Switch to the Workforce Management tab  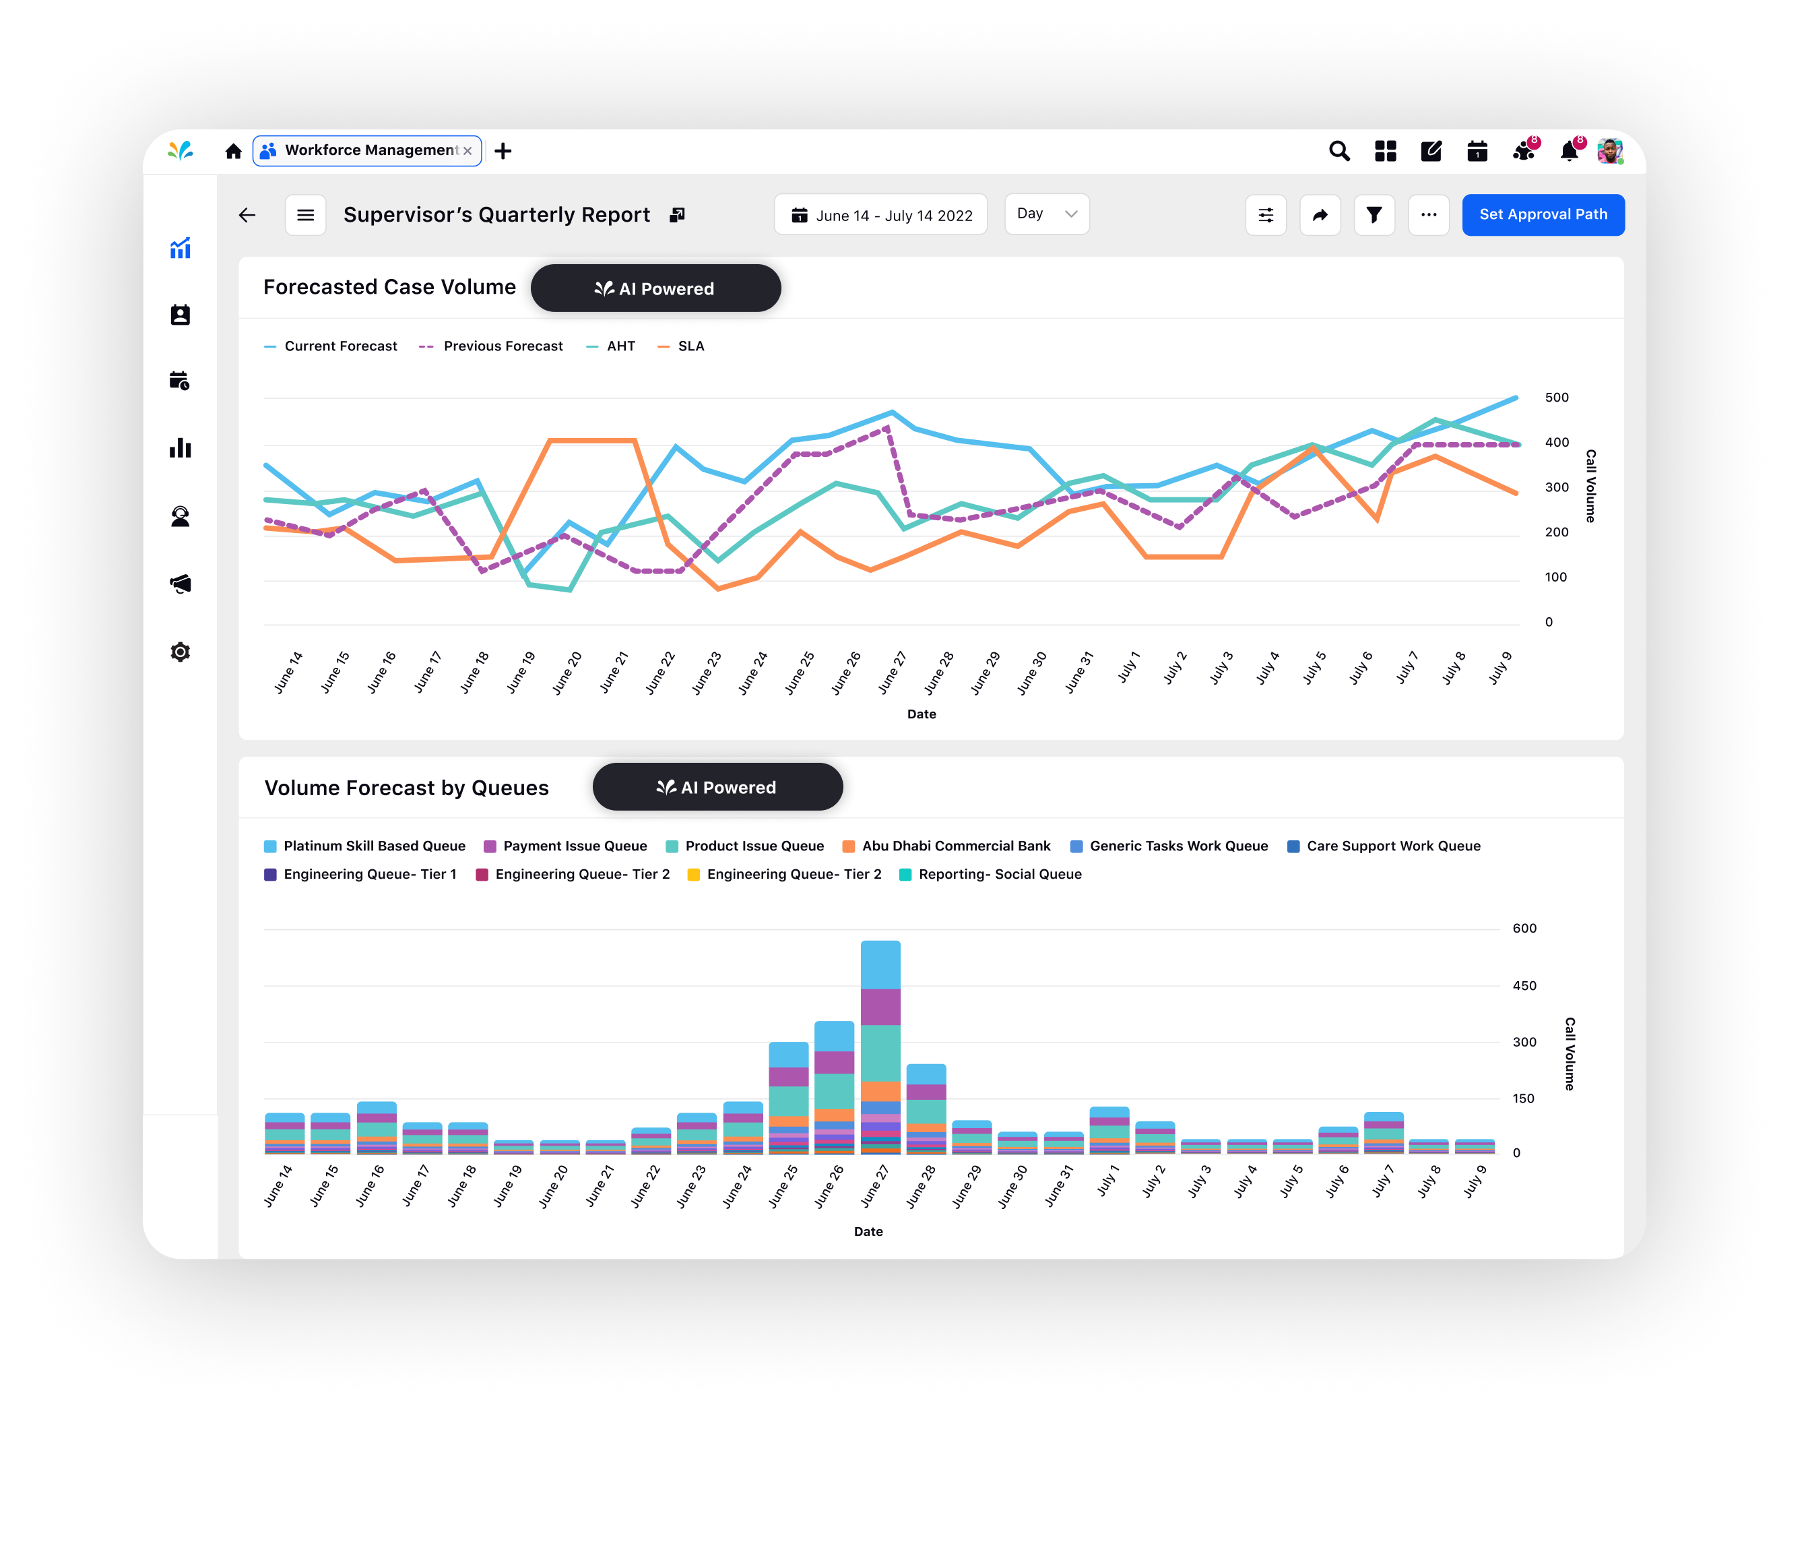[366, 150]
